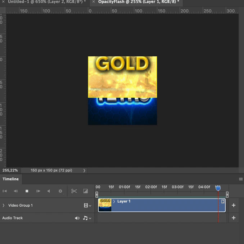Select the blue playhead marker

tap(218, 188)
